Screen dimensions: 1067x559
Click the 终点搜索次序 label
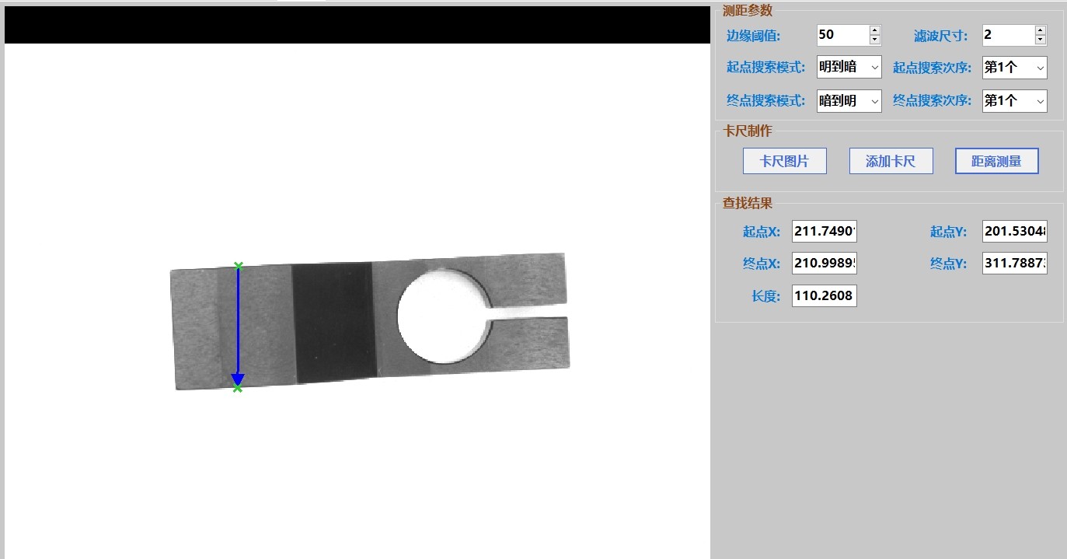coord(932,100)
